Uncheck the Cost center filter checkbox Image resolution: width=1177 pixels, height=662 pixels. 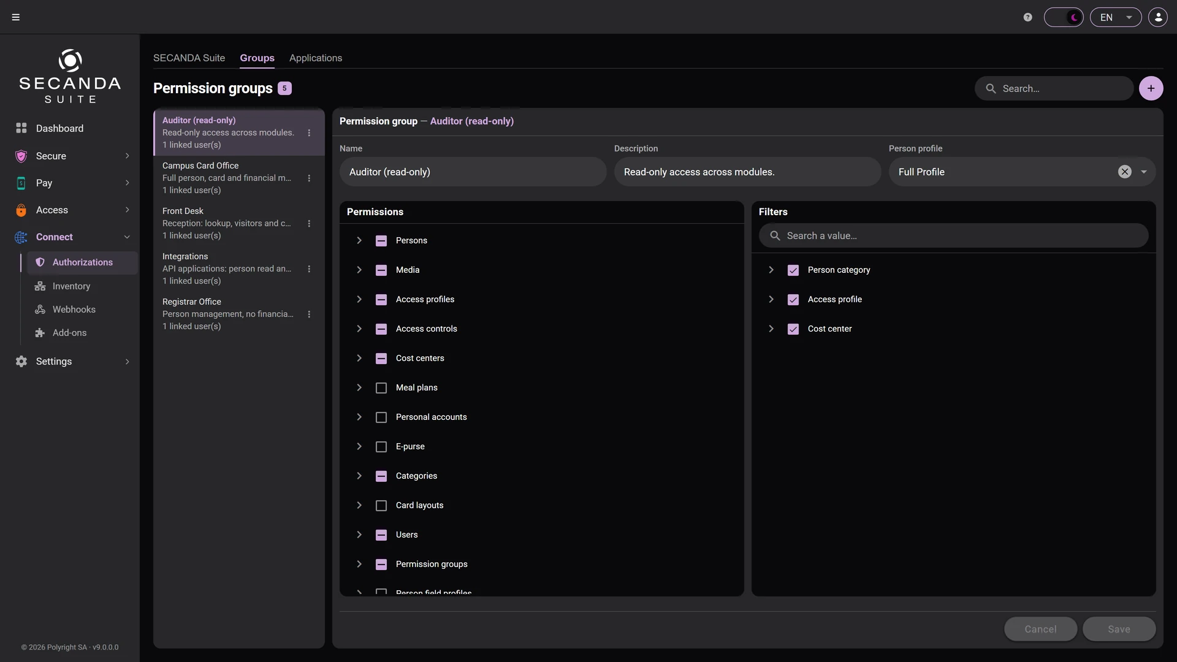click(793, 329)
